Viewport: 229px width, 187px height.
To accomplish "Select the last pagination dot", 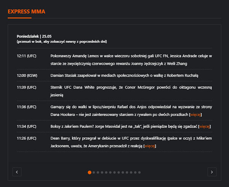I will (x=140, y=172).
